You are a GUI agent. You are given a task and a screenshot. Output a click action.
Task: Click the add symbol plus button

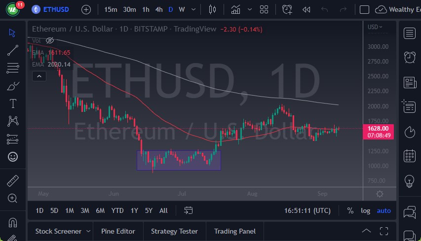pos(86,10)
